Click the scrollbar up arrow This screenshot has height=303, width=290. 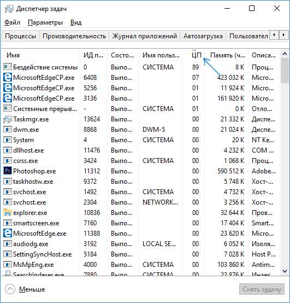tap(285, 54)
